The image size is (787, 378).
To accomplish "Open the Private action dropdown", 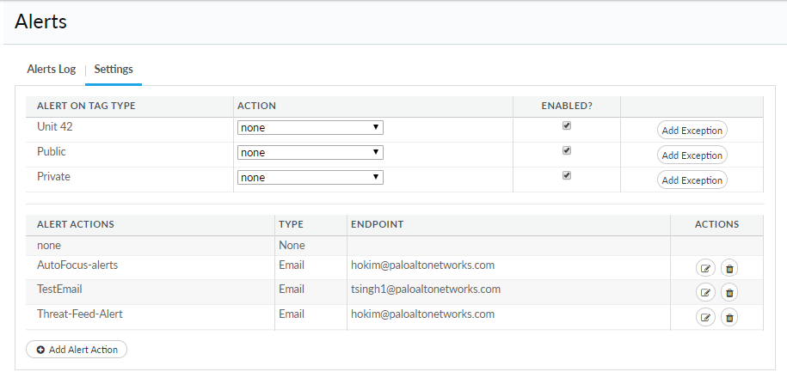I will (310, 178).
